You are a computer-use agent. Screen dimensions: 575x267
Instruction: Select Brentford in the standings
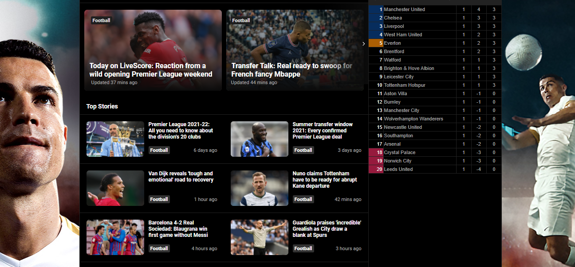coord(435,51)
